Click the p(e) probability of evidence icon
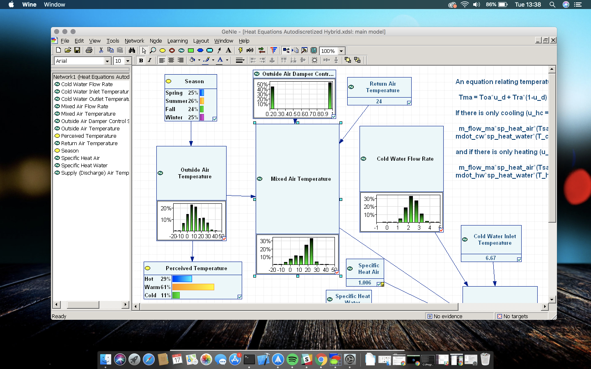The width and height of the screenshot is (591, 369). [249, 50]
